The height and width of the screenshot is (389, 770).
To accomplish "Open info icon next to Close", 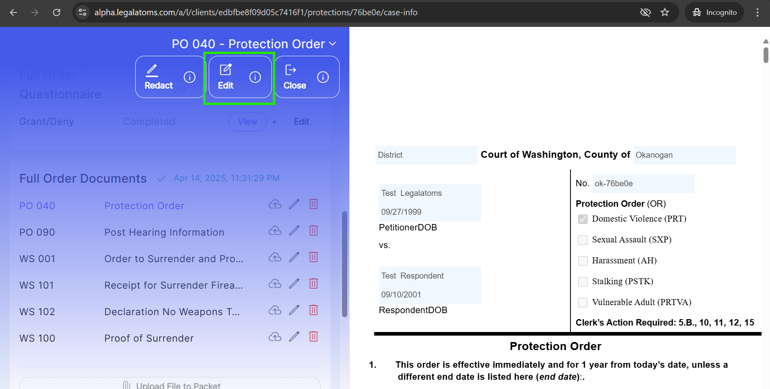I will [x=323, y=77].
